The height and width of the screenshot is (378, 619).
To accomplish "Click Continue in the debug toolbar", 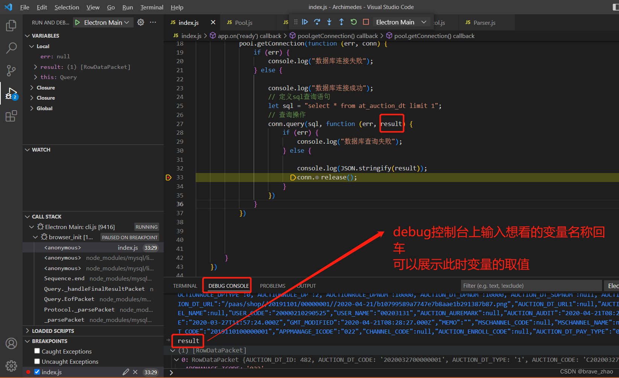I will (305, 22).
